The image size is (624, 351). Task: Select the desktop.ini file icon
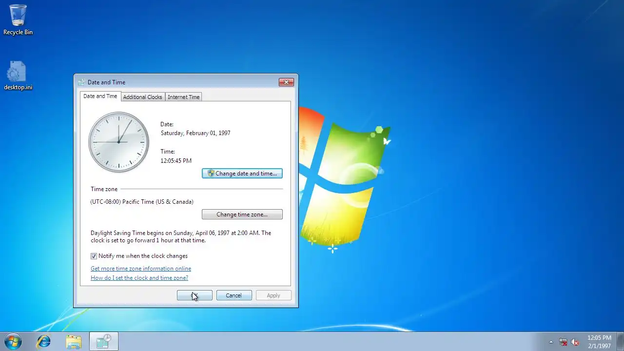tap(18, 76)
